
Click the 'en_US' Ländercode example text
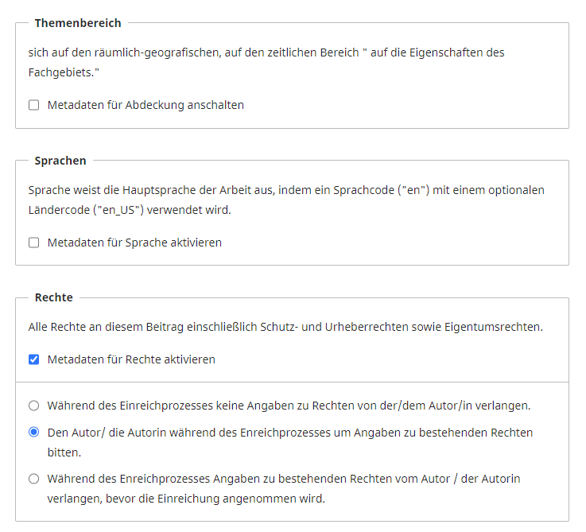[x=118, y=210]
